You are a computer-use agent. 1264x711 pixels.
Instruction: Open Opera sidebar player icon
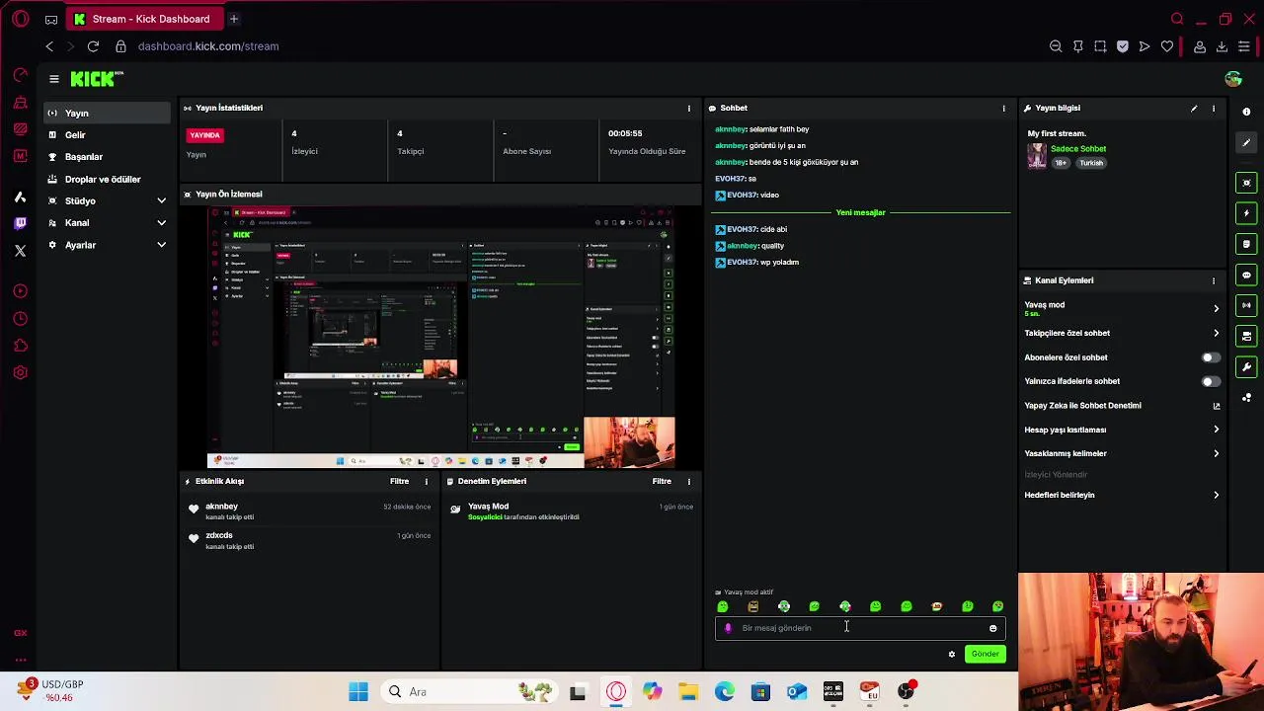20,291
